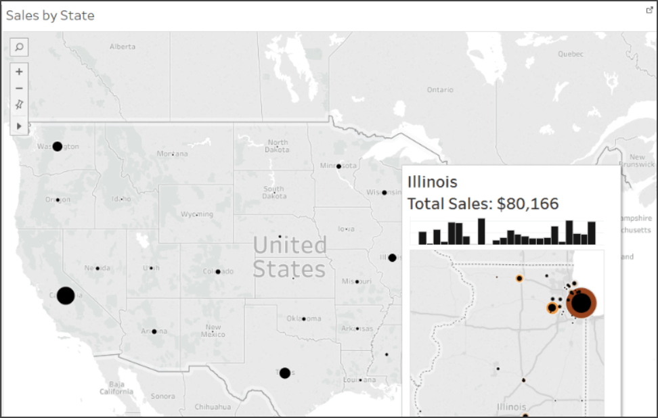658x418 pixels.
Task: Select the Illinois circle on the main map
Action: pyautogui.click(x=392, y=258)
